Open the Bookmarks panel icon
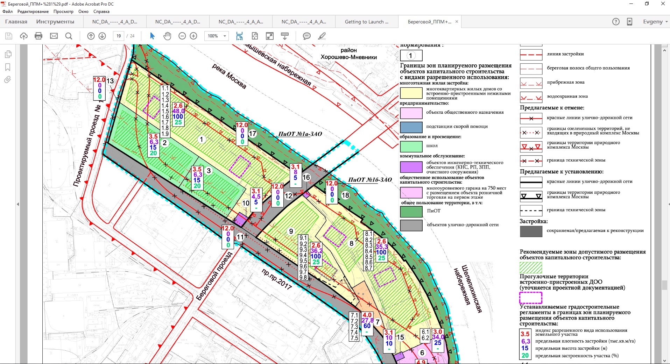The height and width of the screenshot is (364, 670). [x=8, y=67]
